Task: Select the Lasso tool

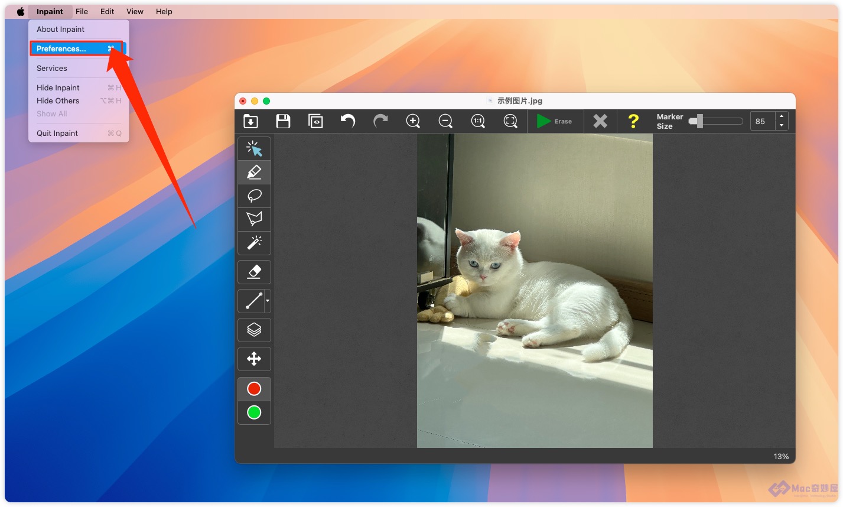Action: 254,196
